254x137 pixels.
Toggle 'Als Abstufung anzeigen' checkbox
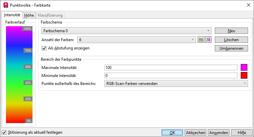pyautogui.click(x=44, y=48)
